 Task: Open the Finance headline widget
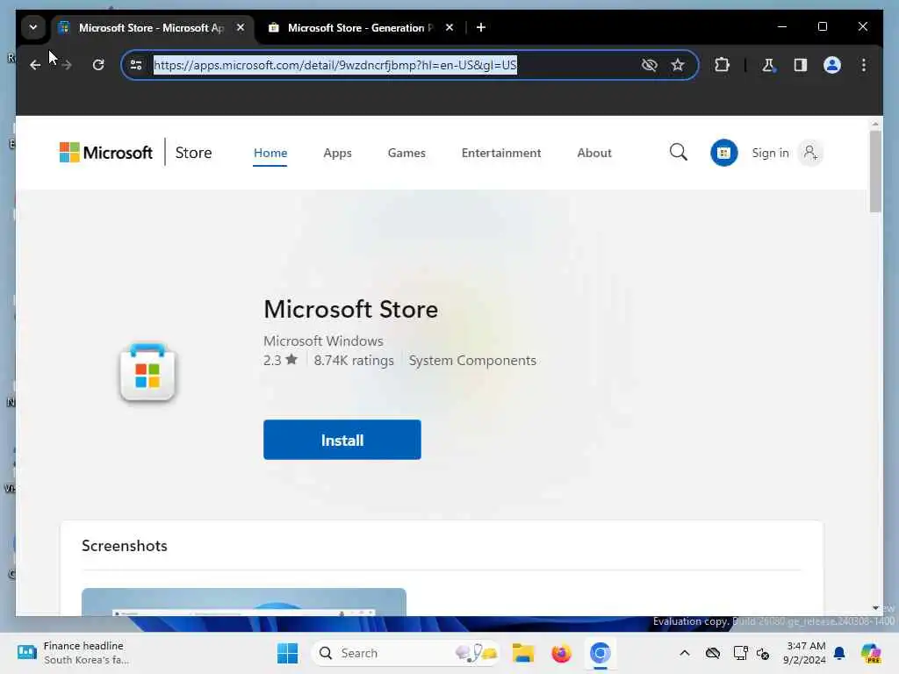(74, 653)
